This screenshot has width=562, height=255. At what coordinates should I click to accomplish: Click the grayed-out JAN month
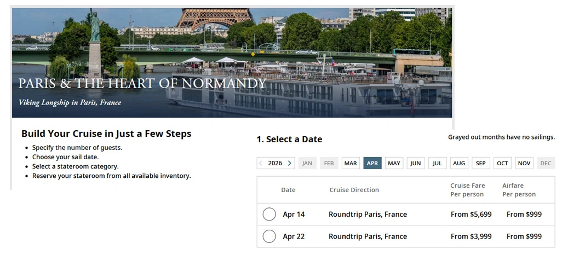[x=307, y=163]
